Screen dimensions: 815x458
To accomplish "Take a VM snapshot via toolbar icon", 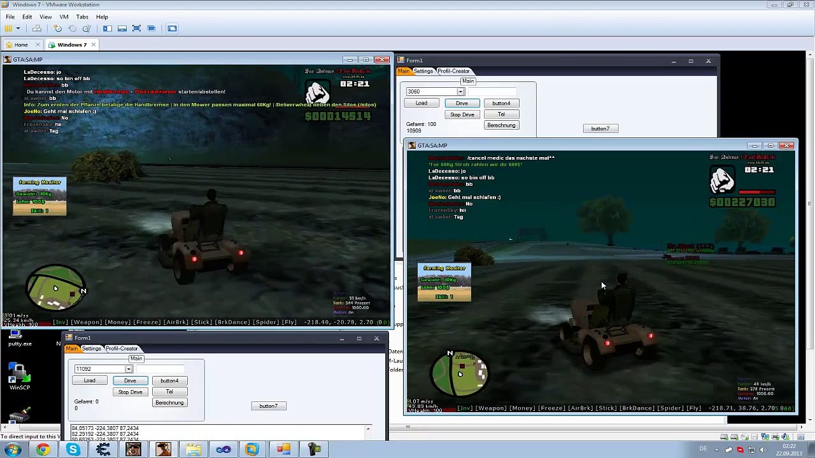I will [58, 28].
